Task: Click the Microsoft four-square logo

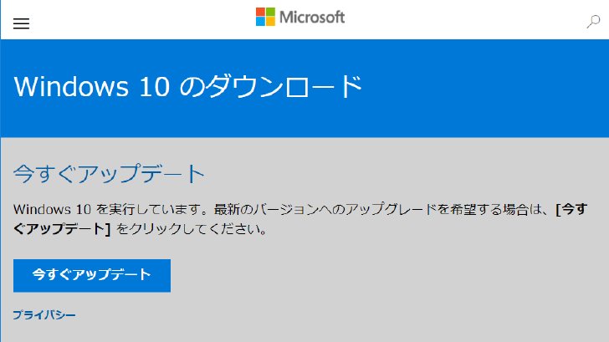Action: [265, 17]
